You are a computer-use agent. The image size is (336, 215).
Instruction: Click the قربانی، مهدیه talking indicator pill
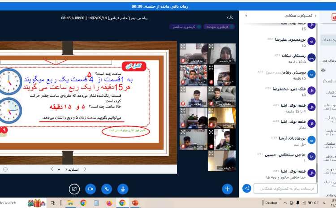(x=219, y=27)
